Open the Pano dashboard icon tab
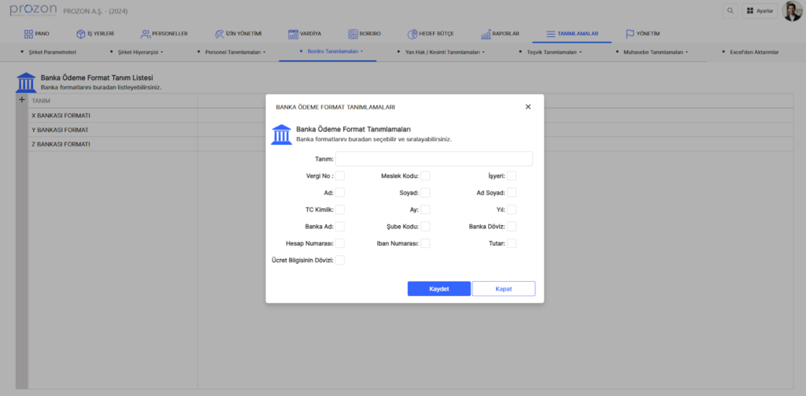The image size is (806, 396). [x=29, y=34]
